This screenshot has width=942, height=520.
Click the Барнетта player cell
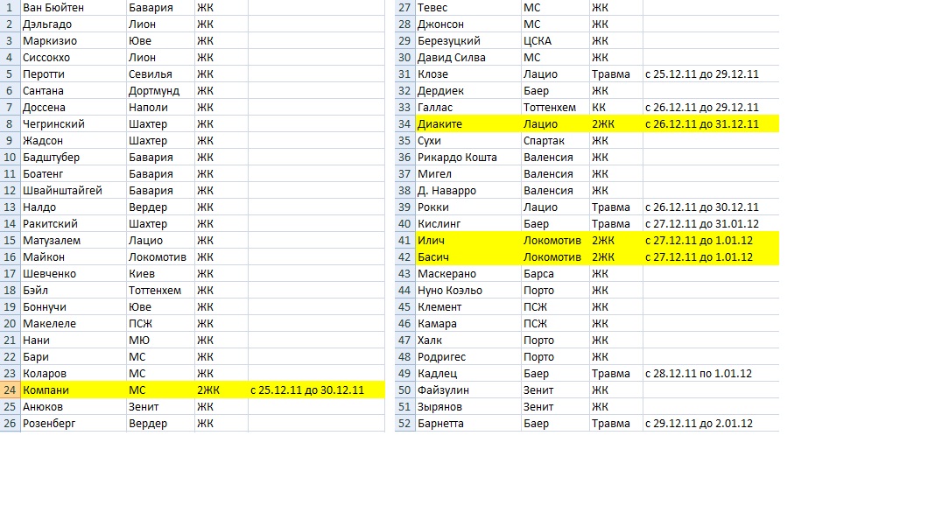pos(468,424)
